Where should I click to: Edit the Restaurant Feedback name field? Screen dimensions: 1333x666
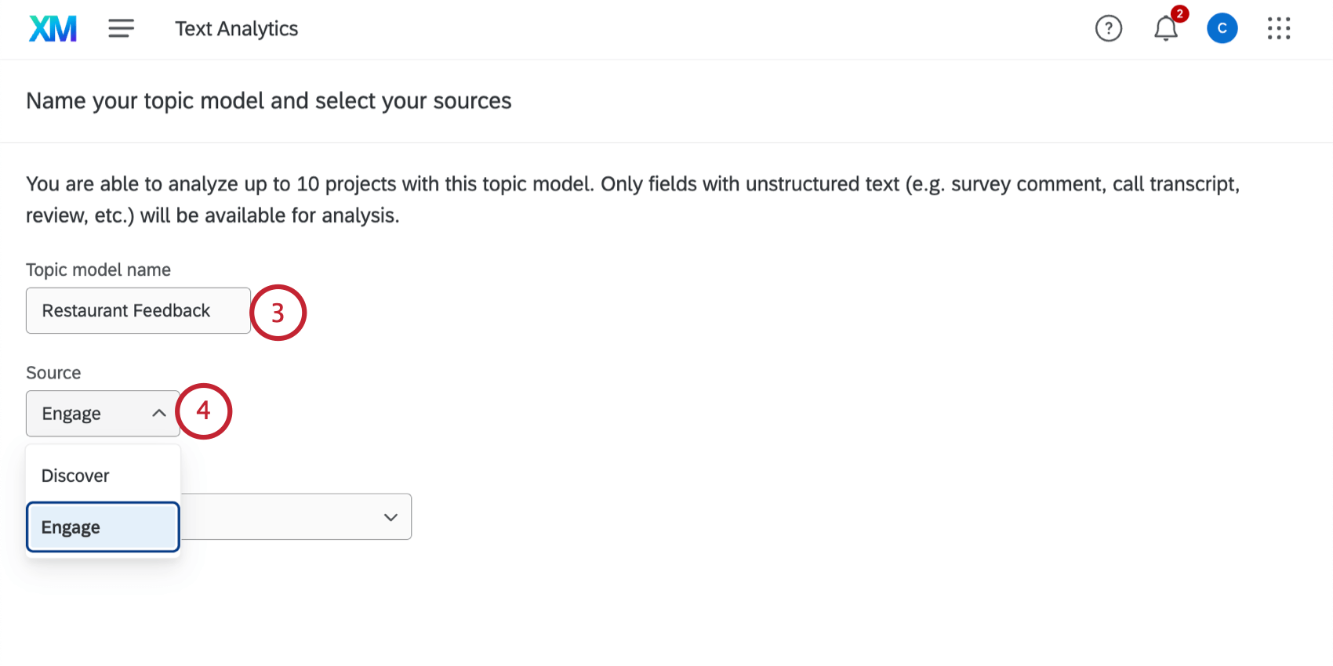click(138, 310)
